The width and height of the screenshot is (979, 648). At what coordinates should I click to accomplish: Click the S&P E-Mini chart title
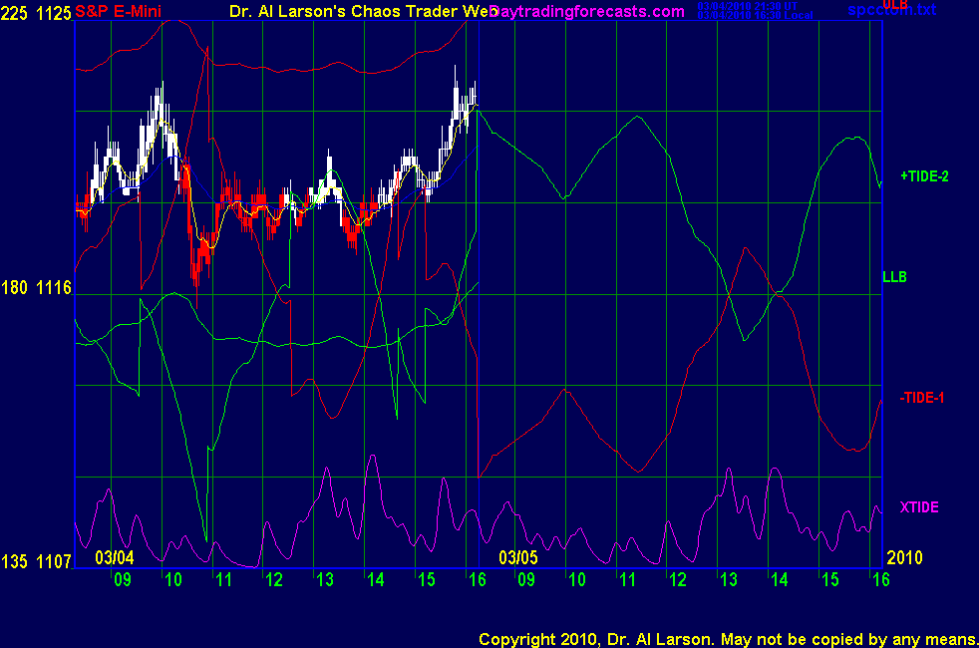[x=119, y=12]
